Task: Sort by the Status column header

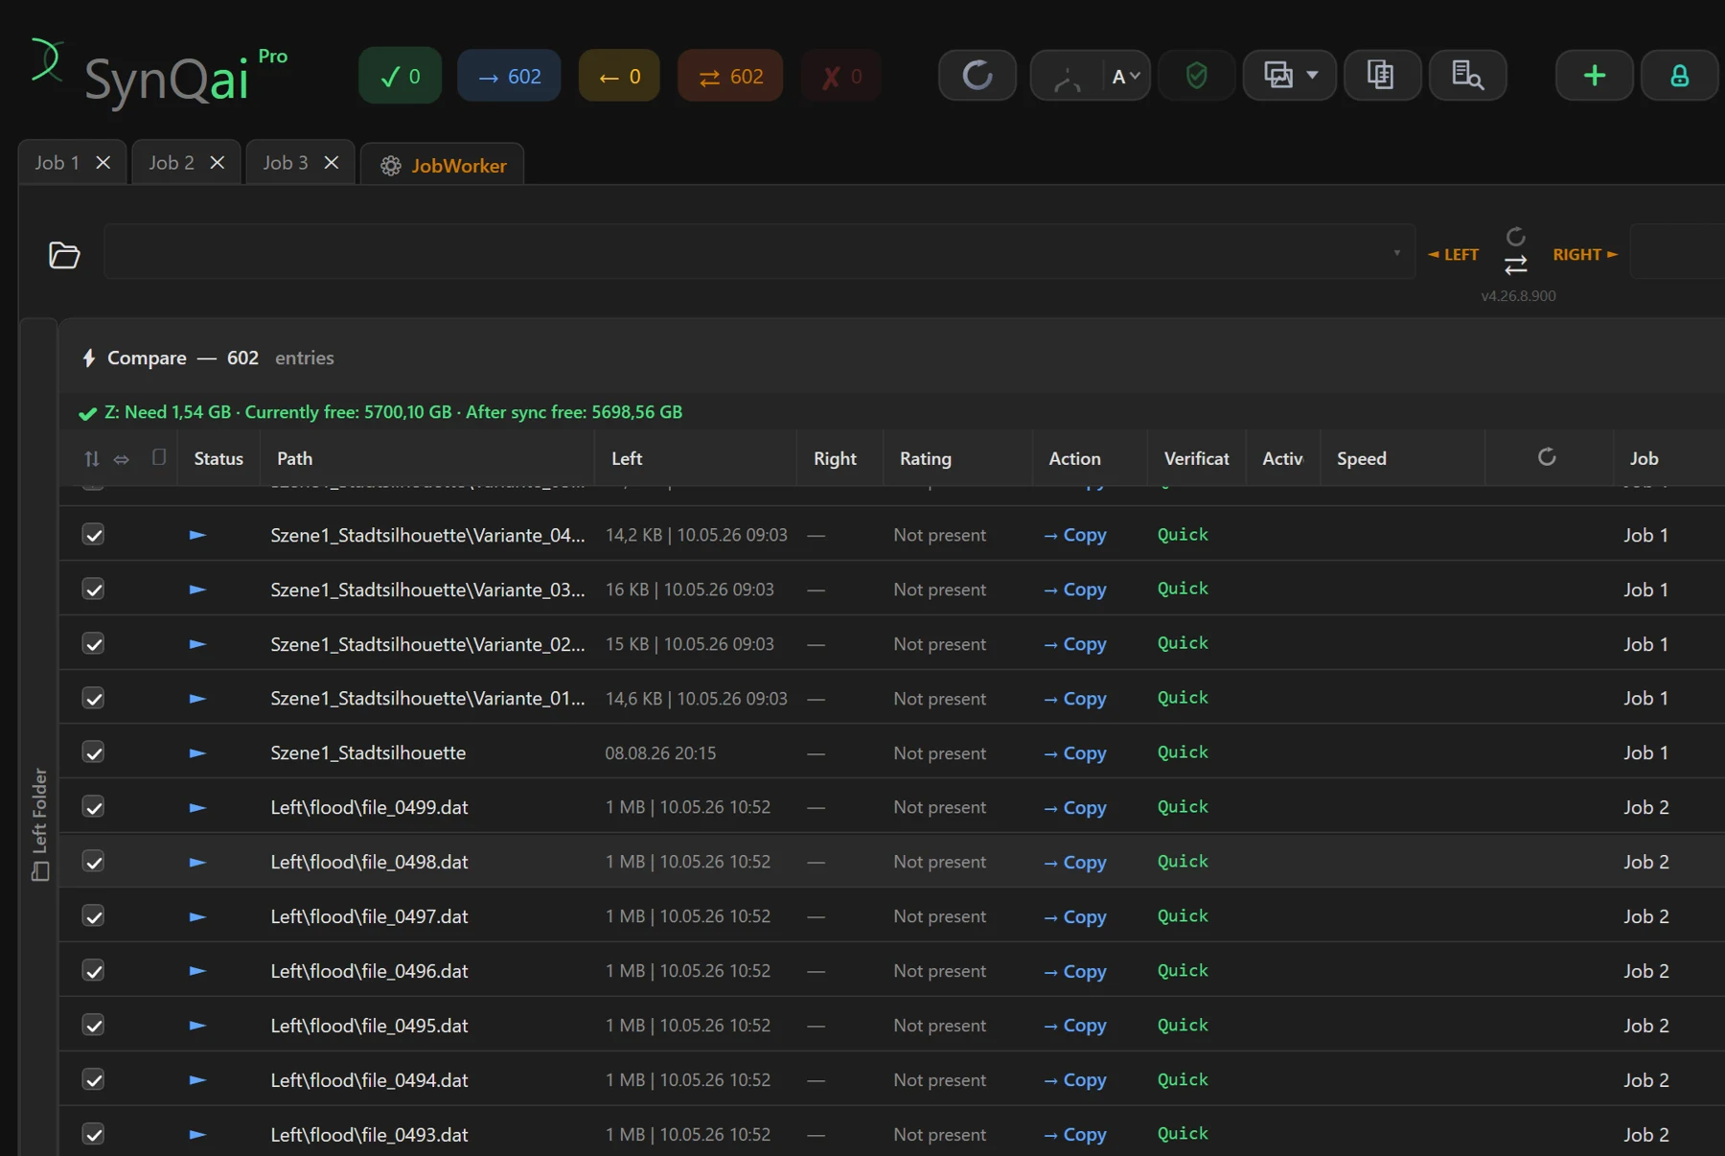Action: 218,458
